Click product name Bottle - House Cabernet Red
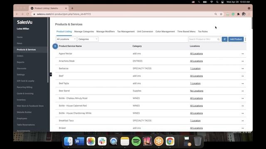Screen dimensions: 266x149 pyautogui.click(x=73, y=106)
